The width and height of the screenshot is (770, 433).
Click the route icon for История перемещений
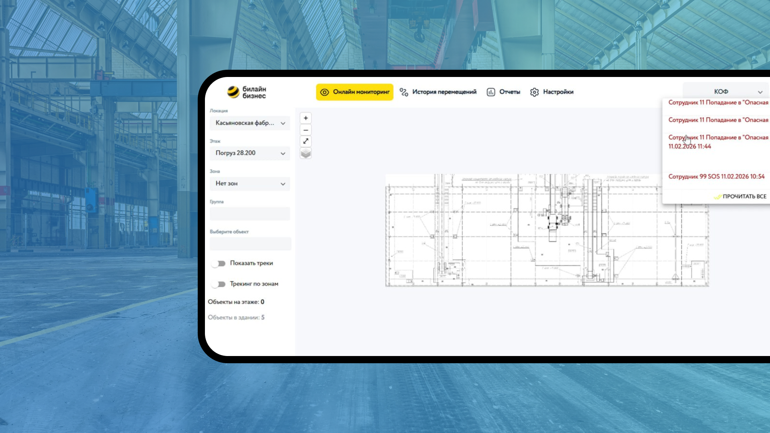[404, 92]
